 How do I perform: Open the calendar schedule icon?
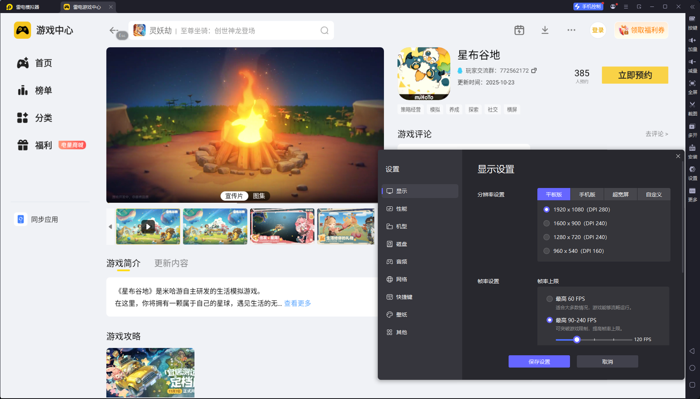519,30
